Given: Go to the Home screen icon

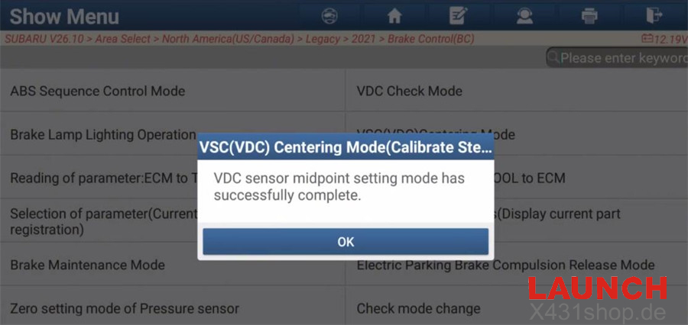Looking at the screenshot, I should [x=394, y=15].
